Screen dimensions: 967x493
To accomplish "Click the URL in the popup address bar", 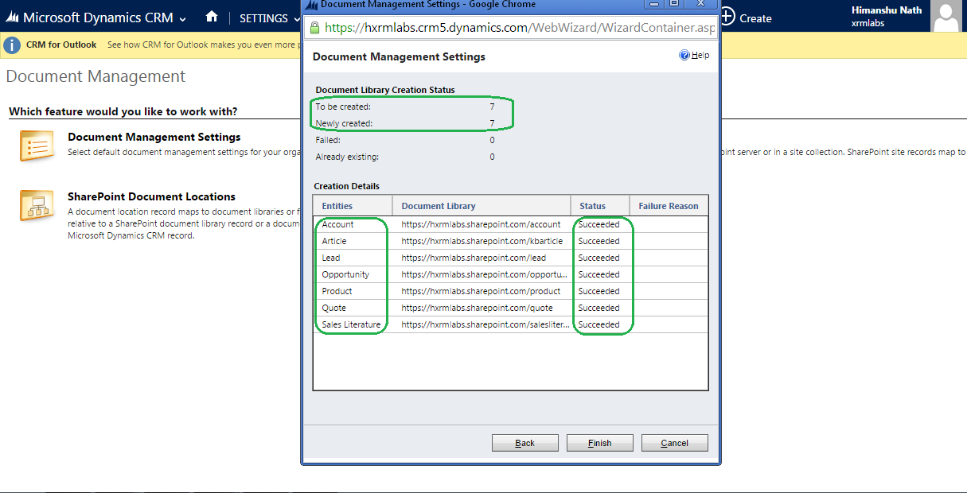I will tap(520, 28).
